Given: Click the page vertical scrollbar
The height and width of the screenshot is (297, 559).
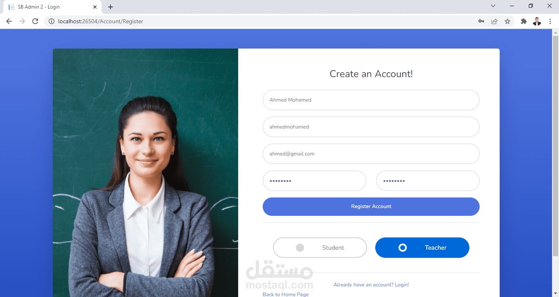Looking at the screenshot, I should [x=555, y=146].
